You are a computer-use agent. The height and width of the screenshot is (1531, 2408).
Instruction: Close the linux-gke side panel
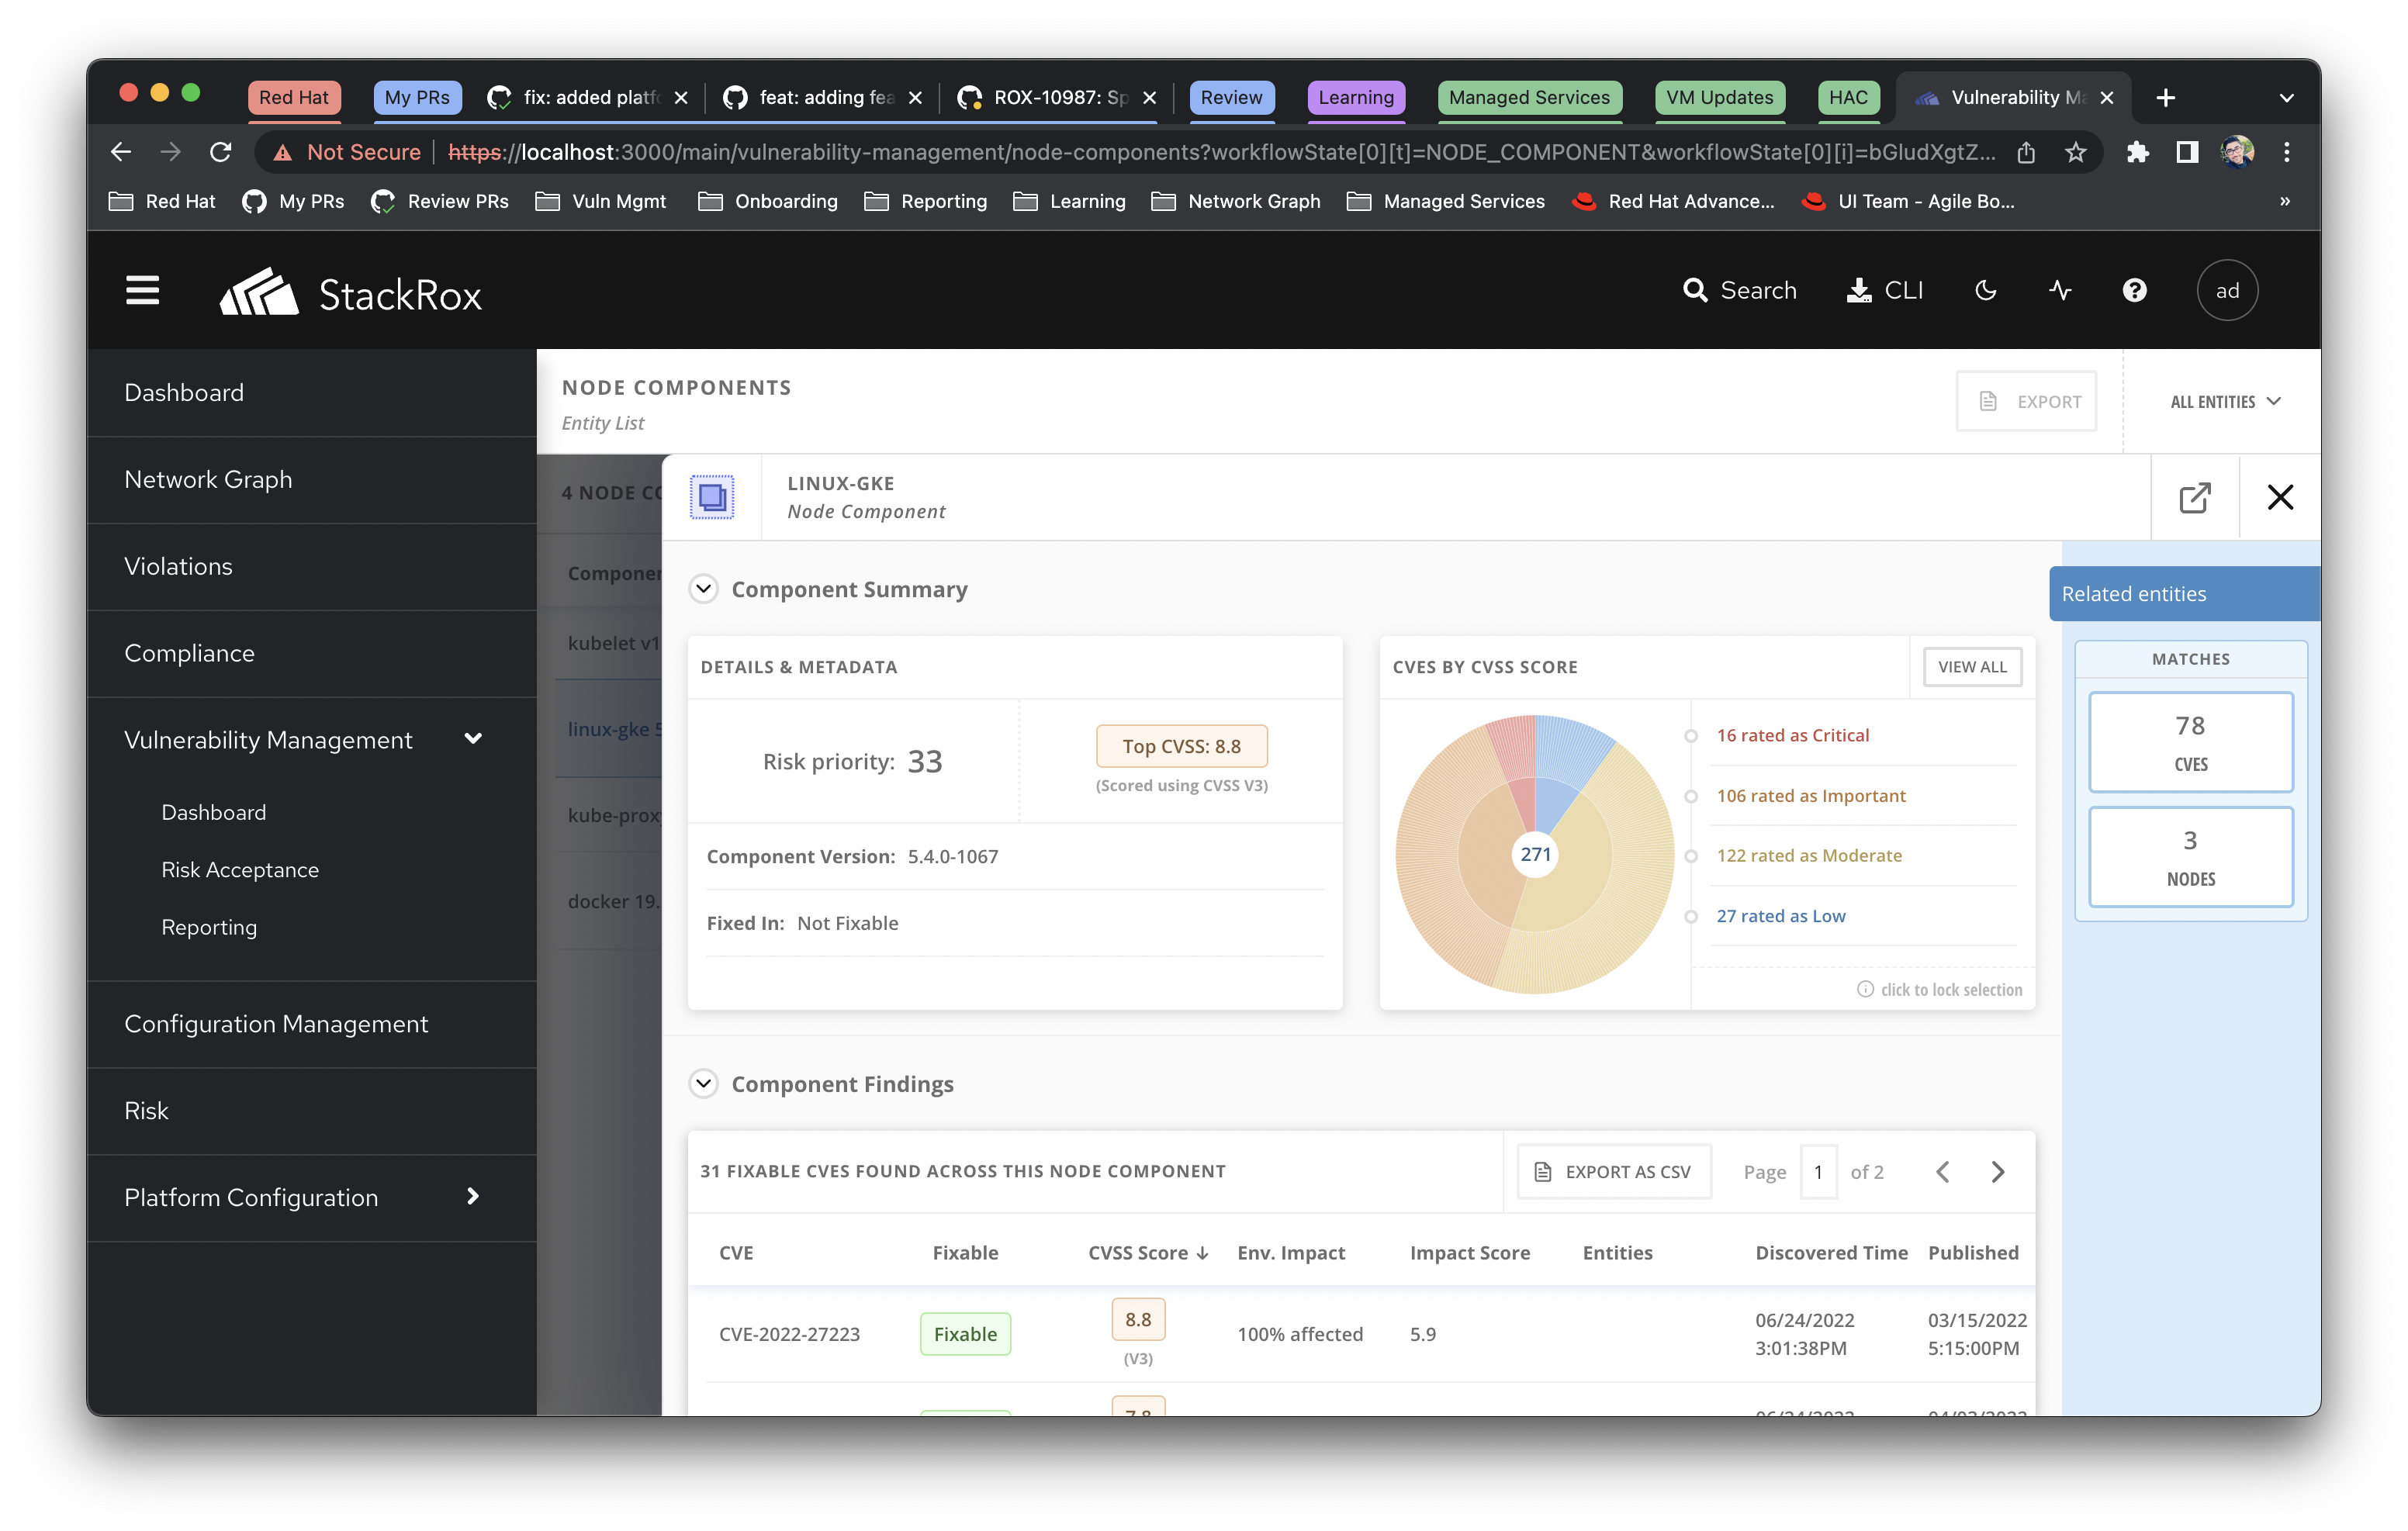pos(2280,498)
